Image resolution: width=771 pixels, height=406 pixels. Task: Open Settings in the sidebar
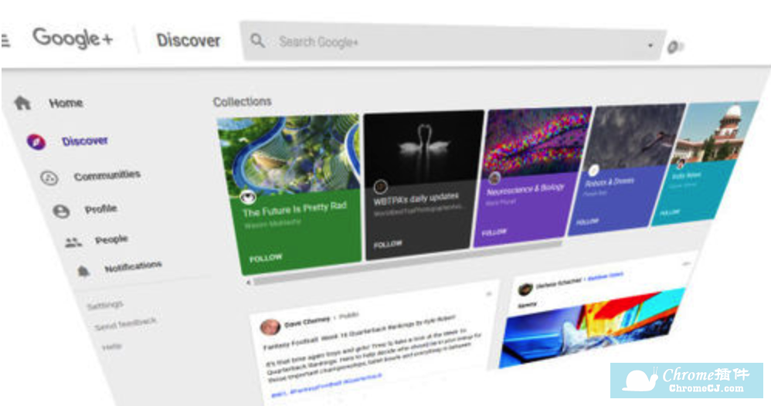[105, 305]
